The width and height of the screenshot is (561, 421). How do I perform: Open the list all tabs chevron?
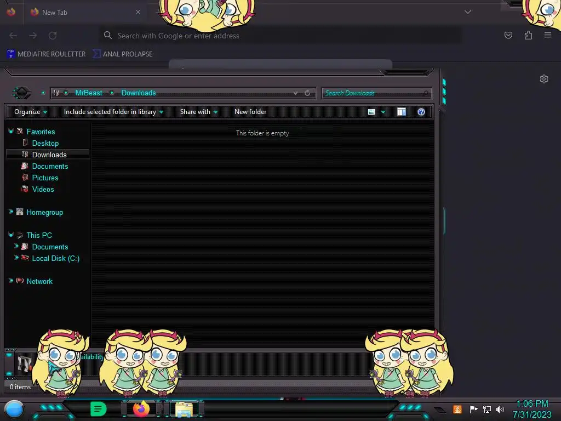(x=468, y=12)
